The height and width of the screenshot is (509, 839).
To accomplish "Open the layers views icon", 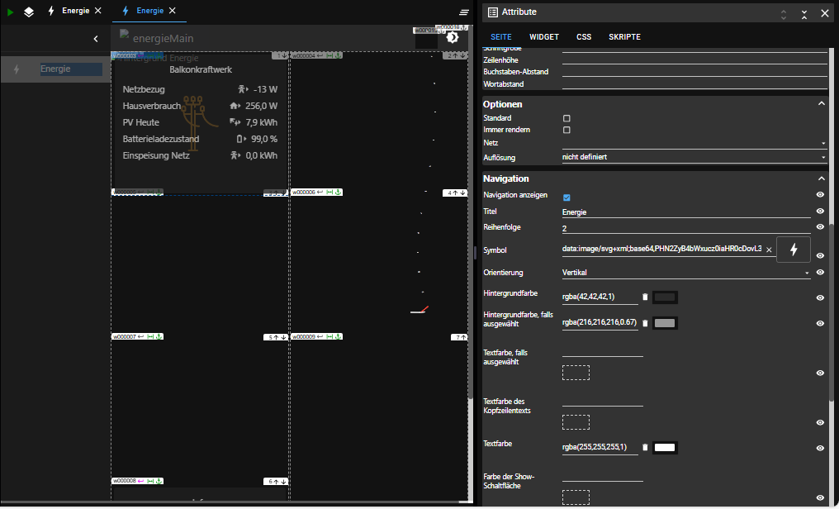I will 29,12.
